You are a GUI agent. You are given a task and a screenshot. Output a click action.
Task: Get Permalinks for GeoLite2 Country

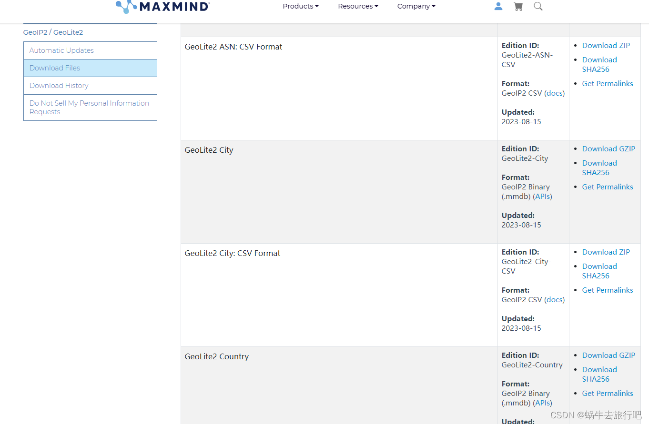pyautogui.click(x=608, y=394)
